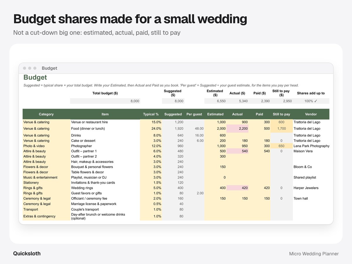Click the '100% ✓' shares total cell
Viewport: 352px width, 264px height.
pyautogui.click(x=311, y=101)
